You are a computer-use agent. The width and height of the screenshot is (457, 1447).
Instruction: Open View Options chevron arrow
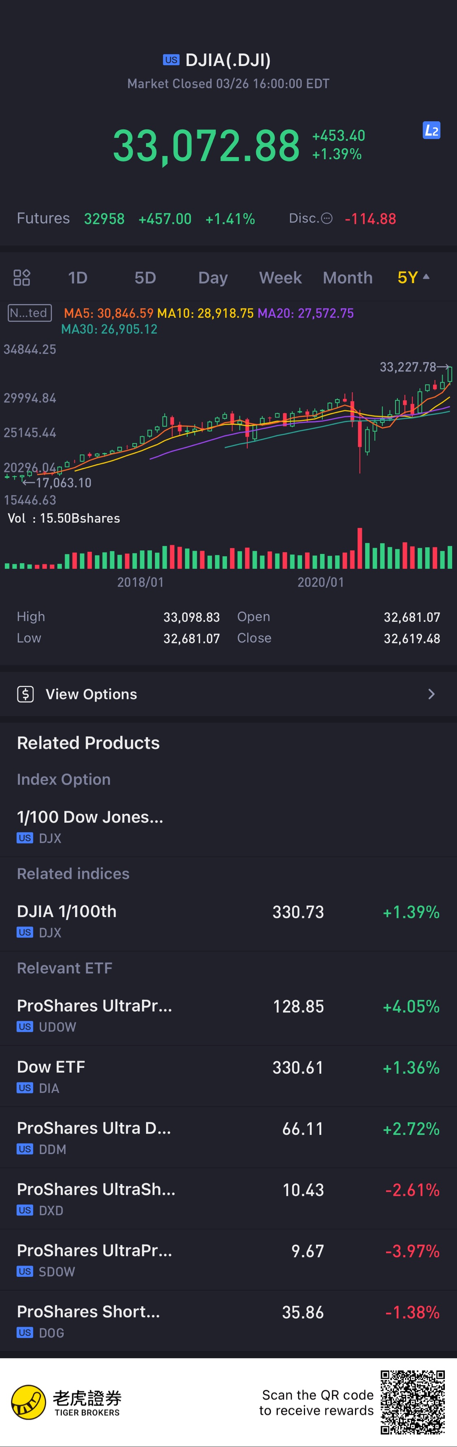[x=431, y=694]
